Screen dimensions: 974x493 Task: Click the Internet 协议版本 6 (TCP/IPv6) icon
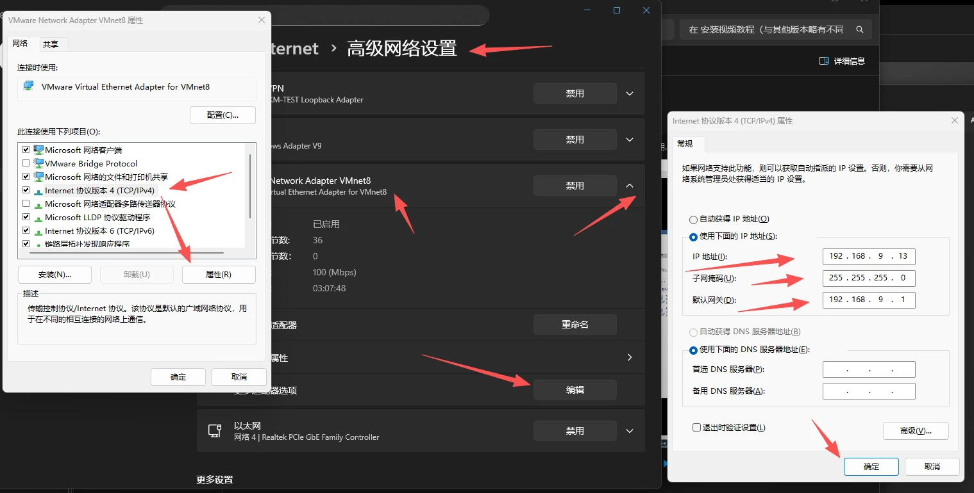click(38, 230)
